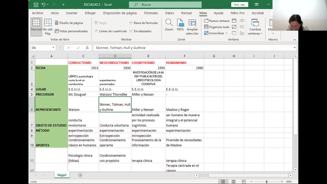327x184 pixels.
Task: Switch to Page Layout view in status bar
Action: [x=233, y=182]
